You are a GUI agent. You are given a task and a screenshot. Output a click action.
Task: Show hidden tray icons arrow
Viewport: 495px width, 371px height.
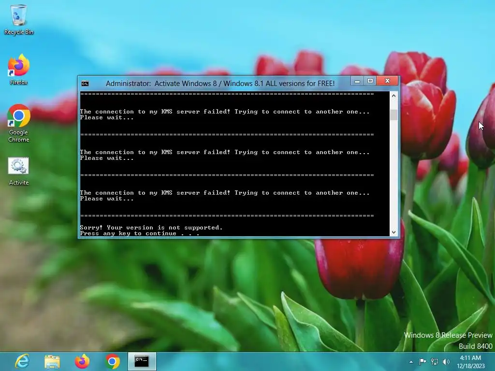coord(411,362)
